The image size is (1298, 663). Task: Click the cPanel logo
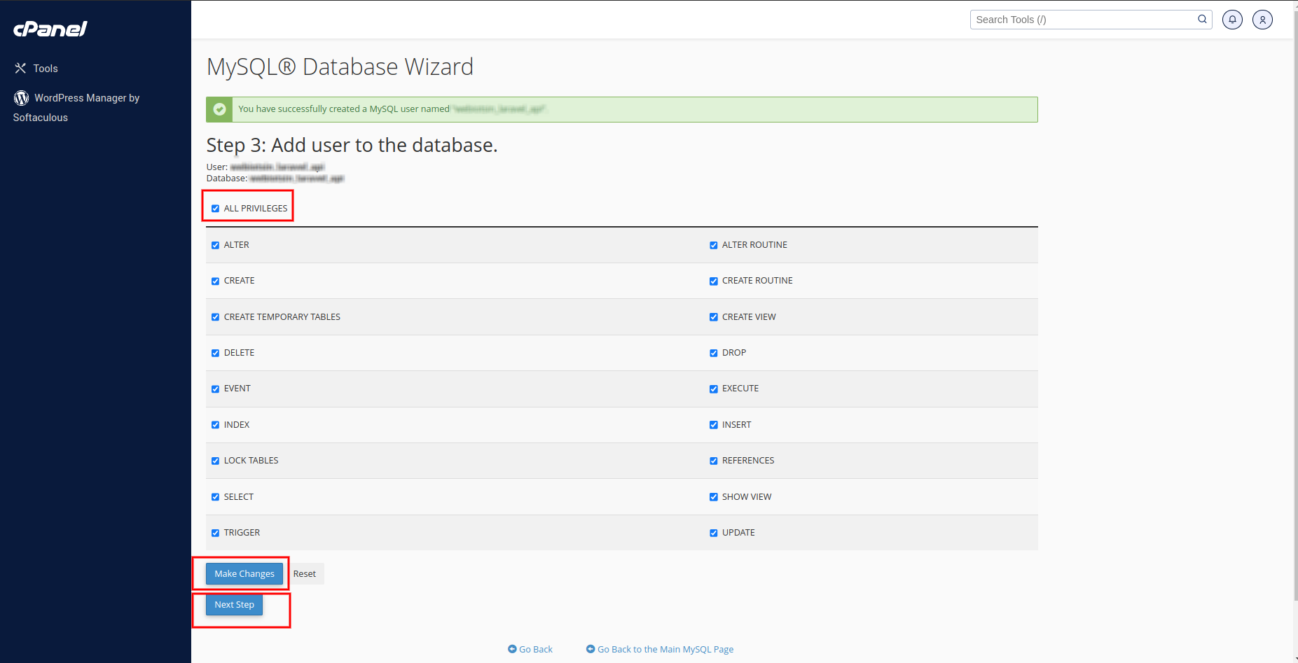pos(50,29)
